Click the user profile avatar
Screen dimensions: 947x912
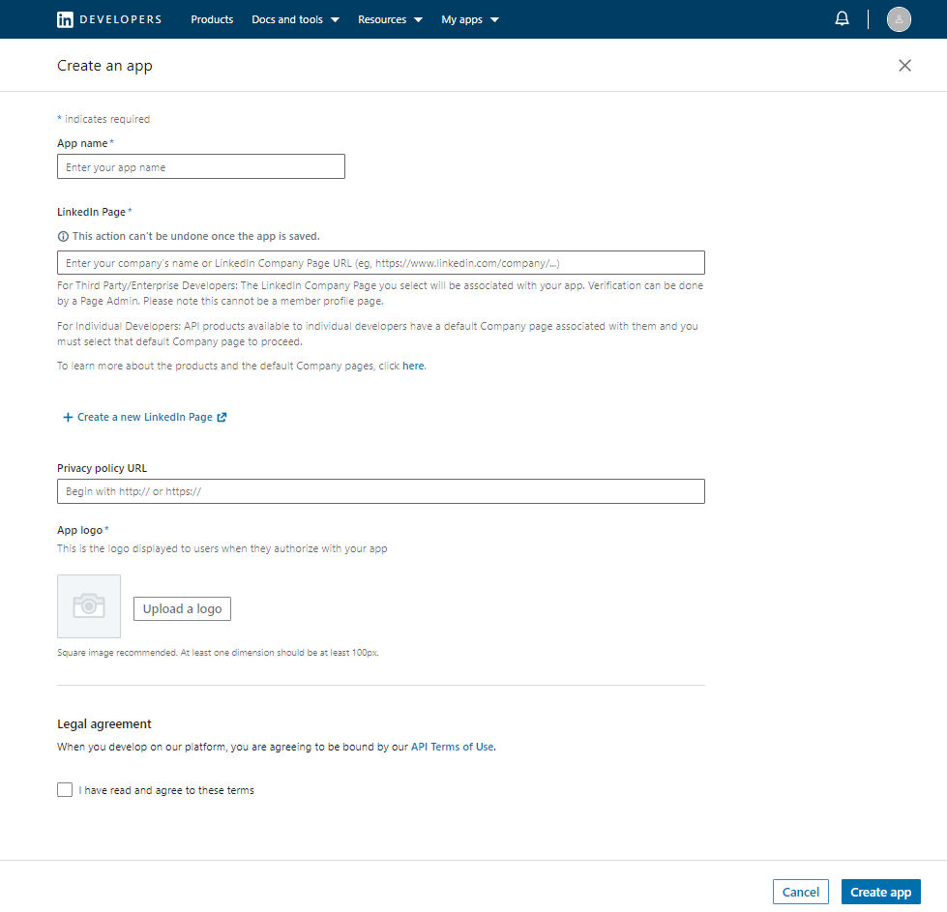[x=899, y=19]
